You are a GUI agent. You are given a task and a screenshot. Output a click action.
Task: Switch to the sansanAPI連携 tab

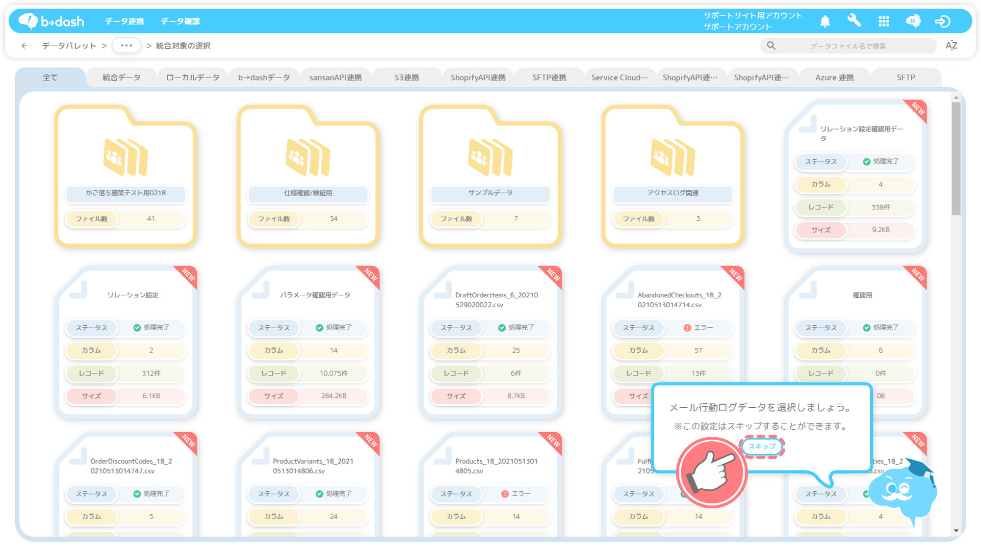click(336, 78)
